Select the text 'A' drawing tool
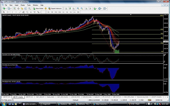The height and width of the screenshot is (106, 170). click(x=31, y=12)
